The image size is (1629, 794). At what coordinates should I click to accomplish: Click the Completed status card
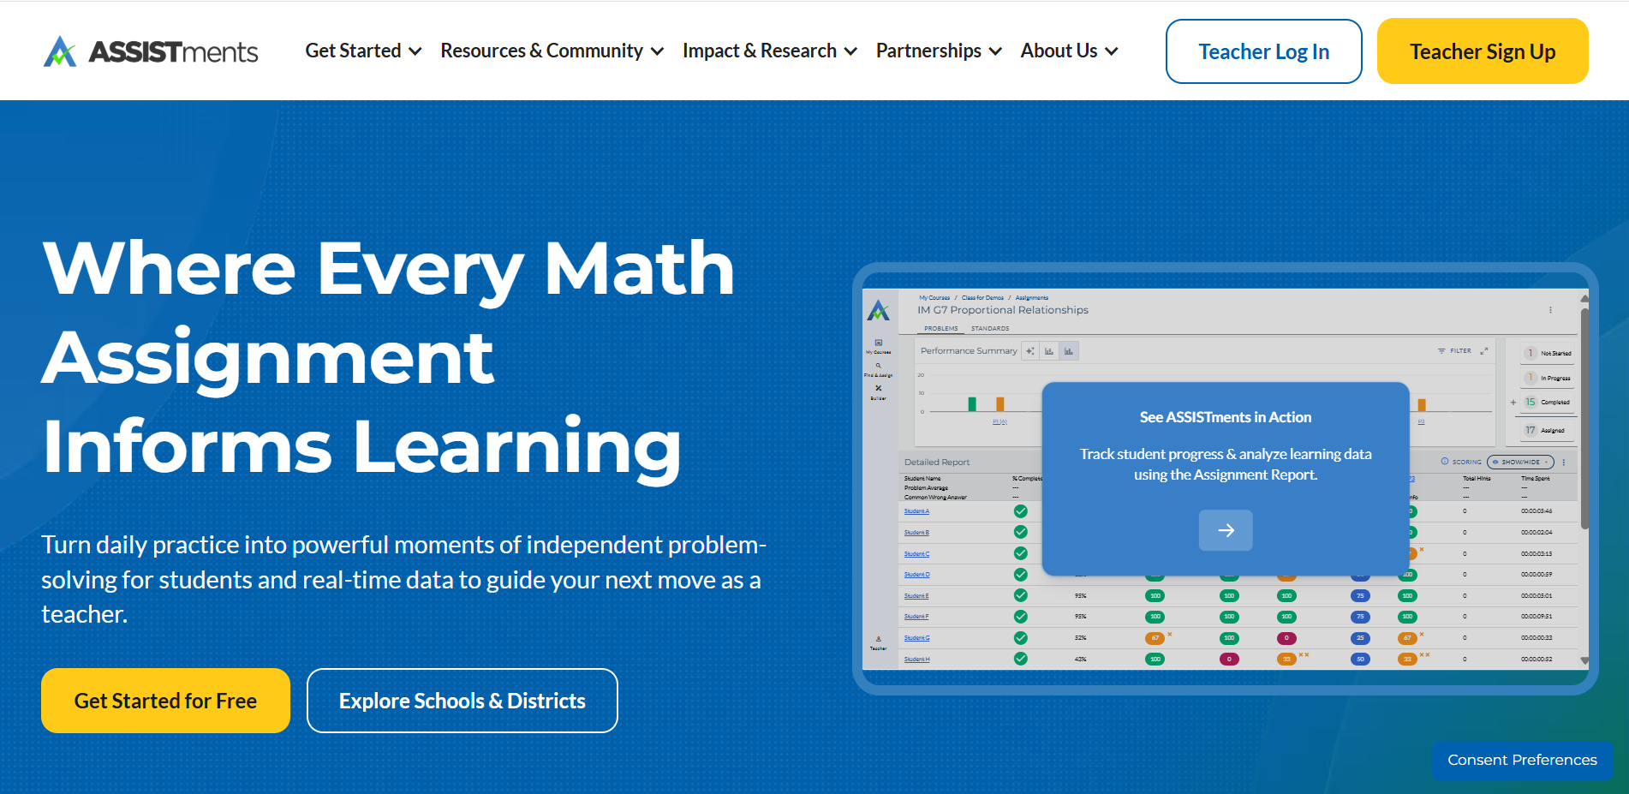pyautogui.click(x=1546, y=402)
